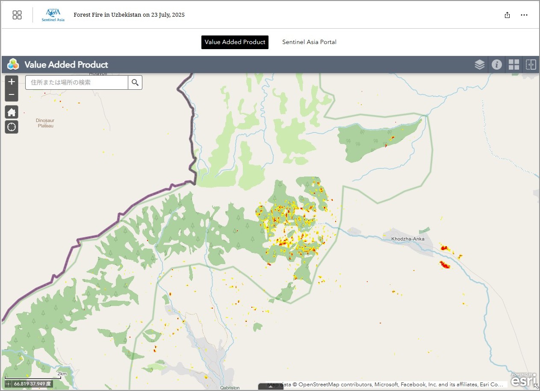
Task: Switch to Value Added Product tab
Action: click(235, 42)
